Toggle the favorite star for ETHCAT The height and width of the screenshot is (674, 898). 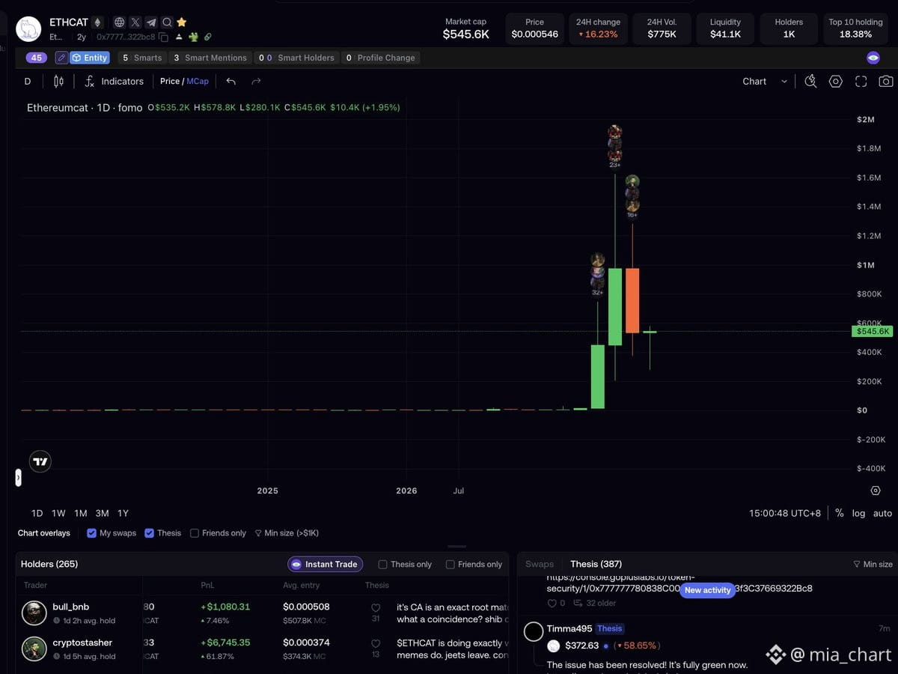coord(181,22)
